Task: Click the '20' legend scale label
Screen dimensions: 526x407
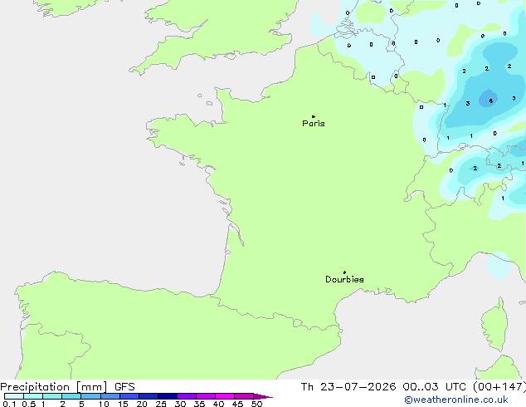Action: [x=142, y=404]
